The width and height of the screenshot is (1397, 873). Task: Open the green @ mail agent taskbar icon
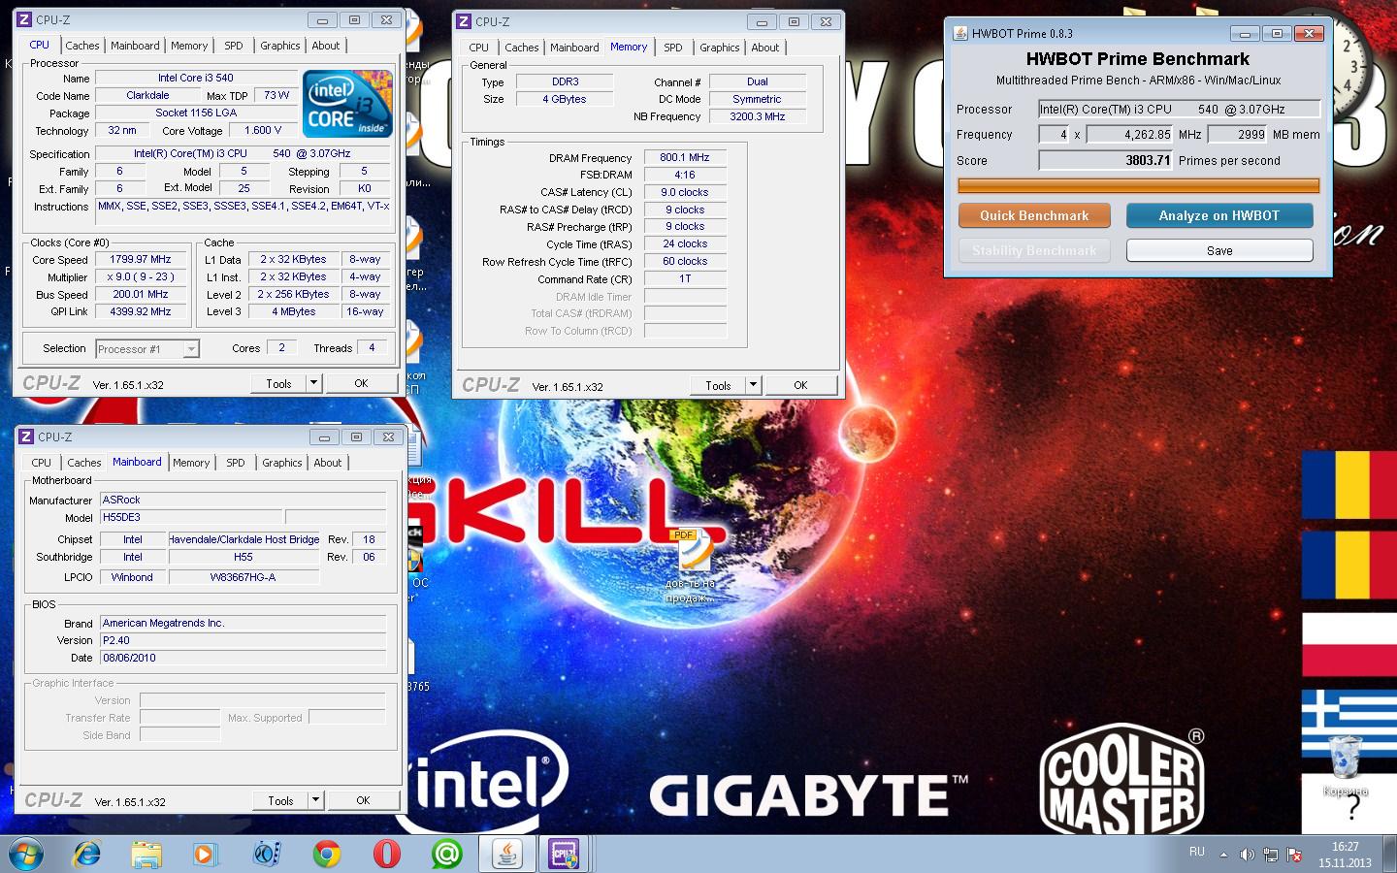[447, 854]
